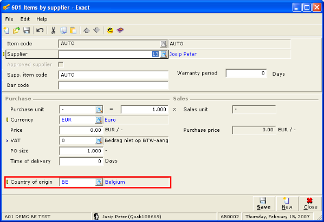Click the Save button at bottom
Image resolution: width=324 pixels, height=222 pixels.
coord(264,204)
